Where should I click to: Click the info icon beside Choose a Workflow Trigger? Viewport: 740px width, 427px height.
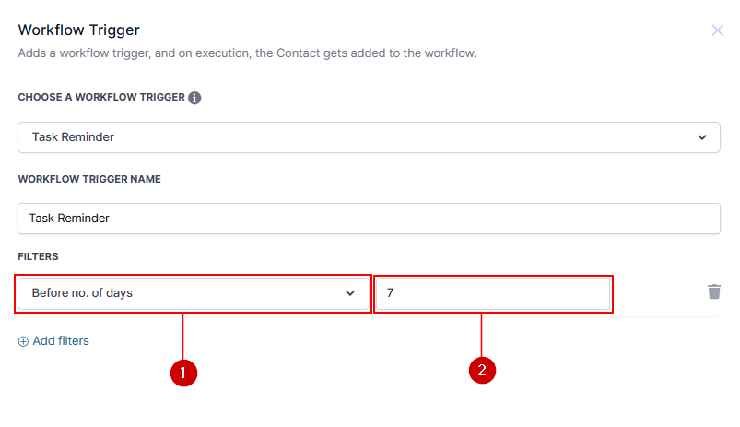(x=194, y=98)
